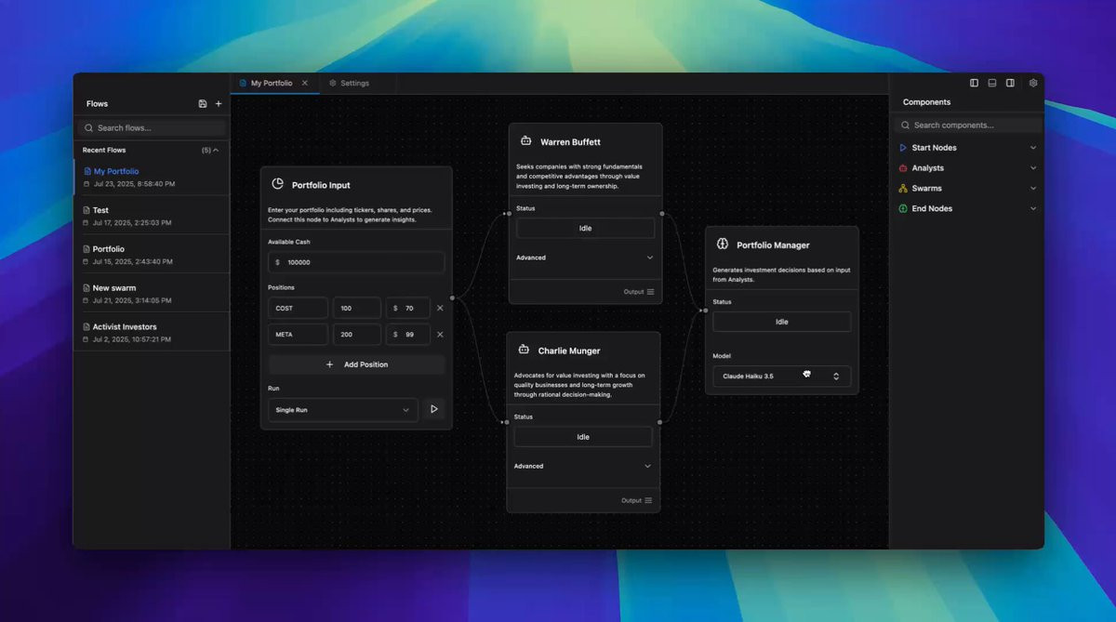Open the Test flow
The image size is (1116, 622).
tap(152, 216)
